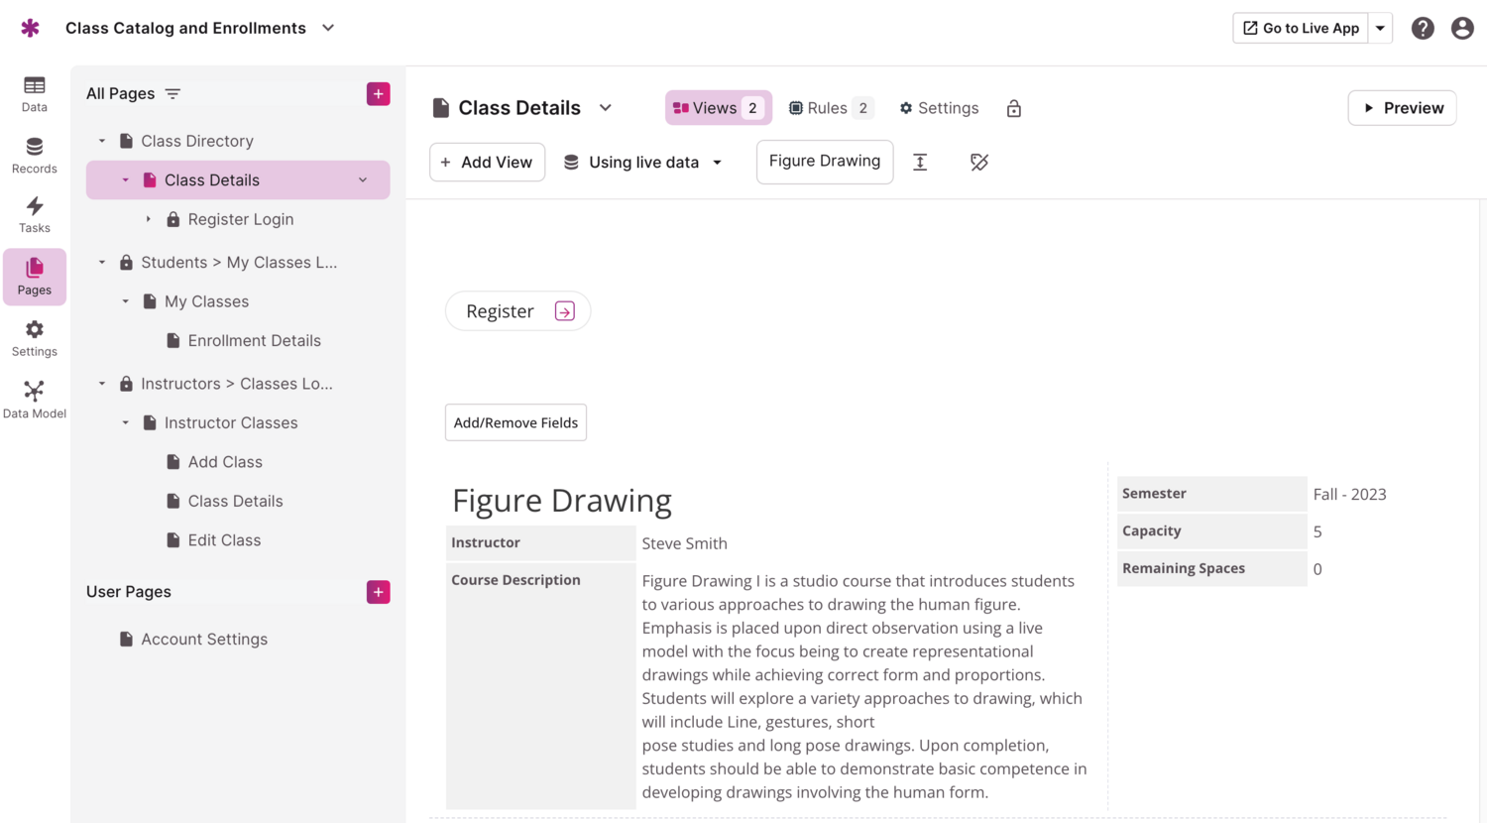
Task: Filter pages using the All Pages filter icon
Action: (x=172, y=94)
